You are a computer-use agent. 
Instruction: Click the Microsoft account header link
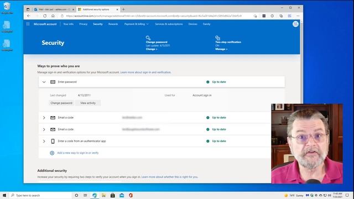[45, 24]
